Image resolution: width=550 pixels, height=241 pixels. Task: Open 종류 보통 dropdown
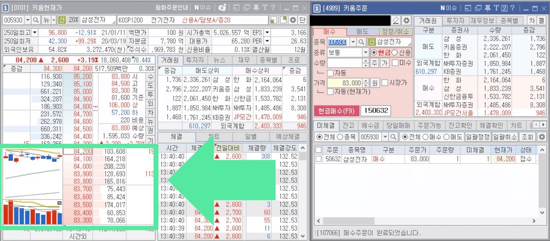[x=366, y=52]
